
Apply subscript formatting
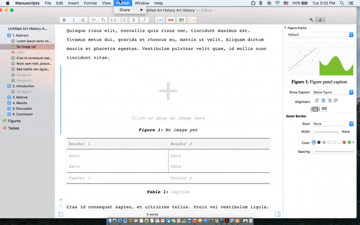[103, 20]
